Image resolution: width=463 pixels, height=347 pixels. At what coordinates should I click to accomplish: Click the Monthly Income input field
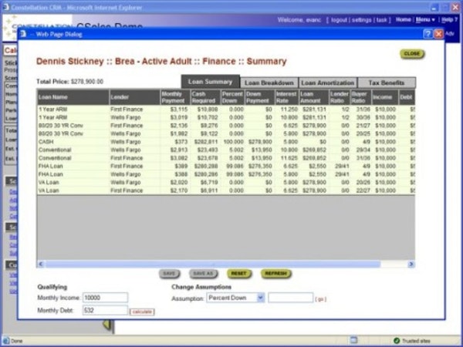pyautogui.click(x=105, y=298)
